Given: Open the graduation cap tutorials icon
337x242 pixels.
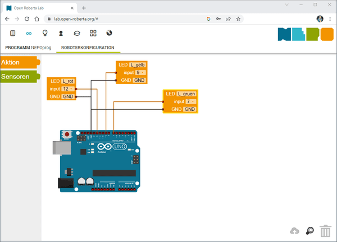Looking at the screenshot, I should tap(77, 33).
